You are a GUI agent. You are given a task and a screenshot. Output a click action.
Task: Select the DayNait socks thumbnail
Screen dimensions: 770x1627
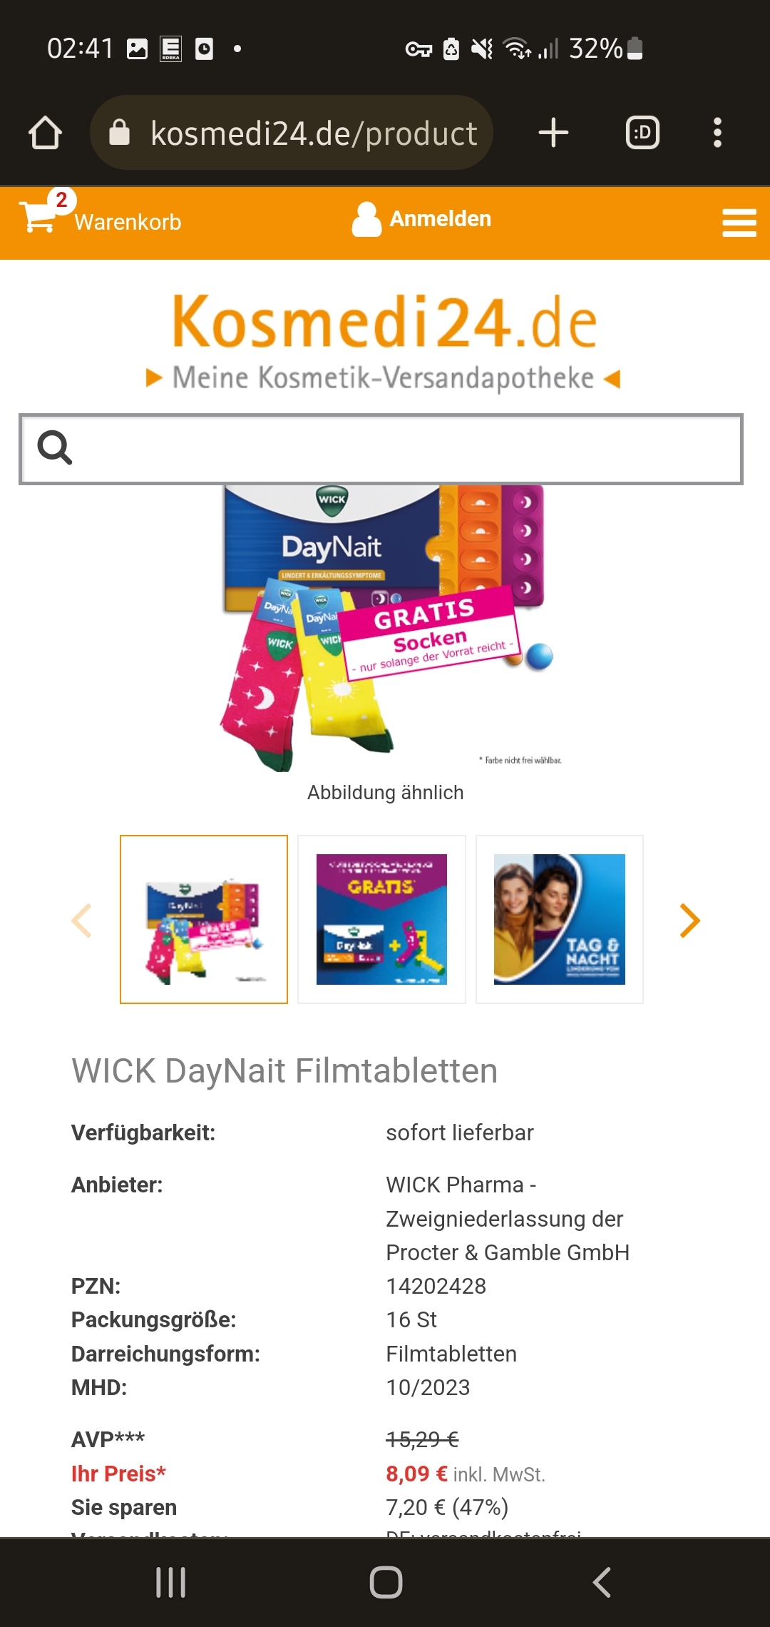pos(204,919)
